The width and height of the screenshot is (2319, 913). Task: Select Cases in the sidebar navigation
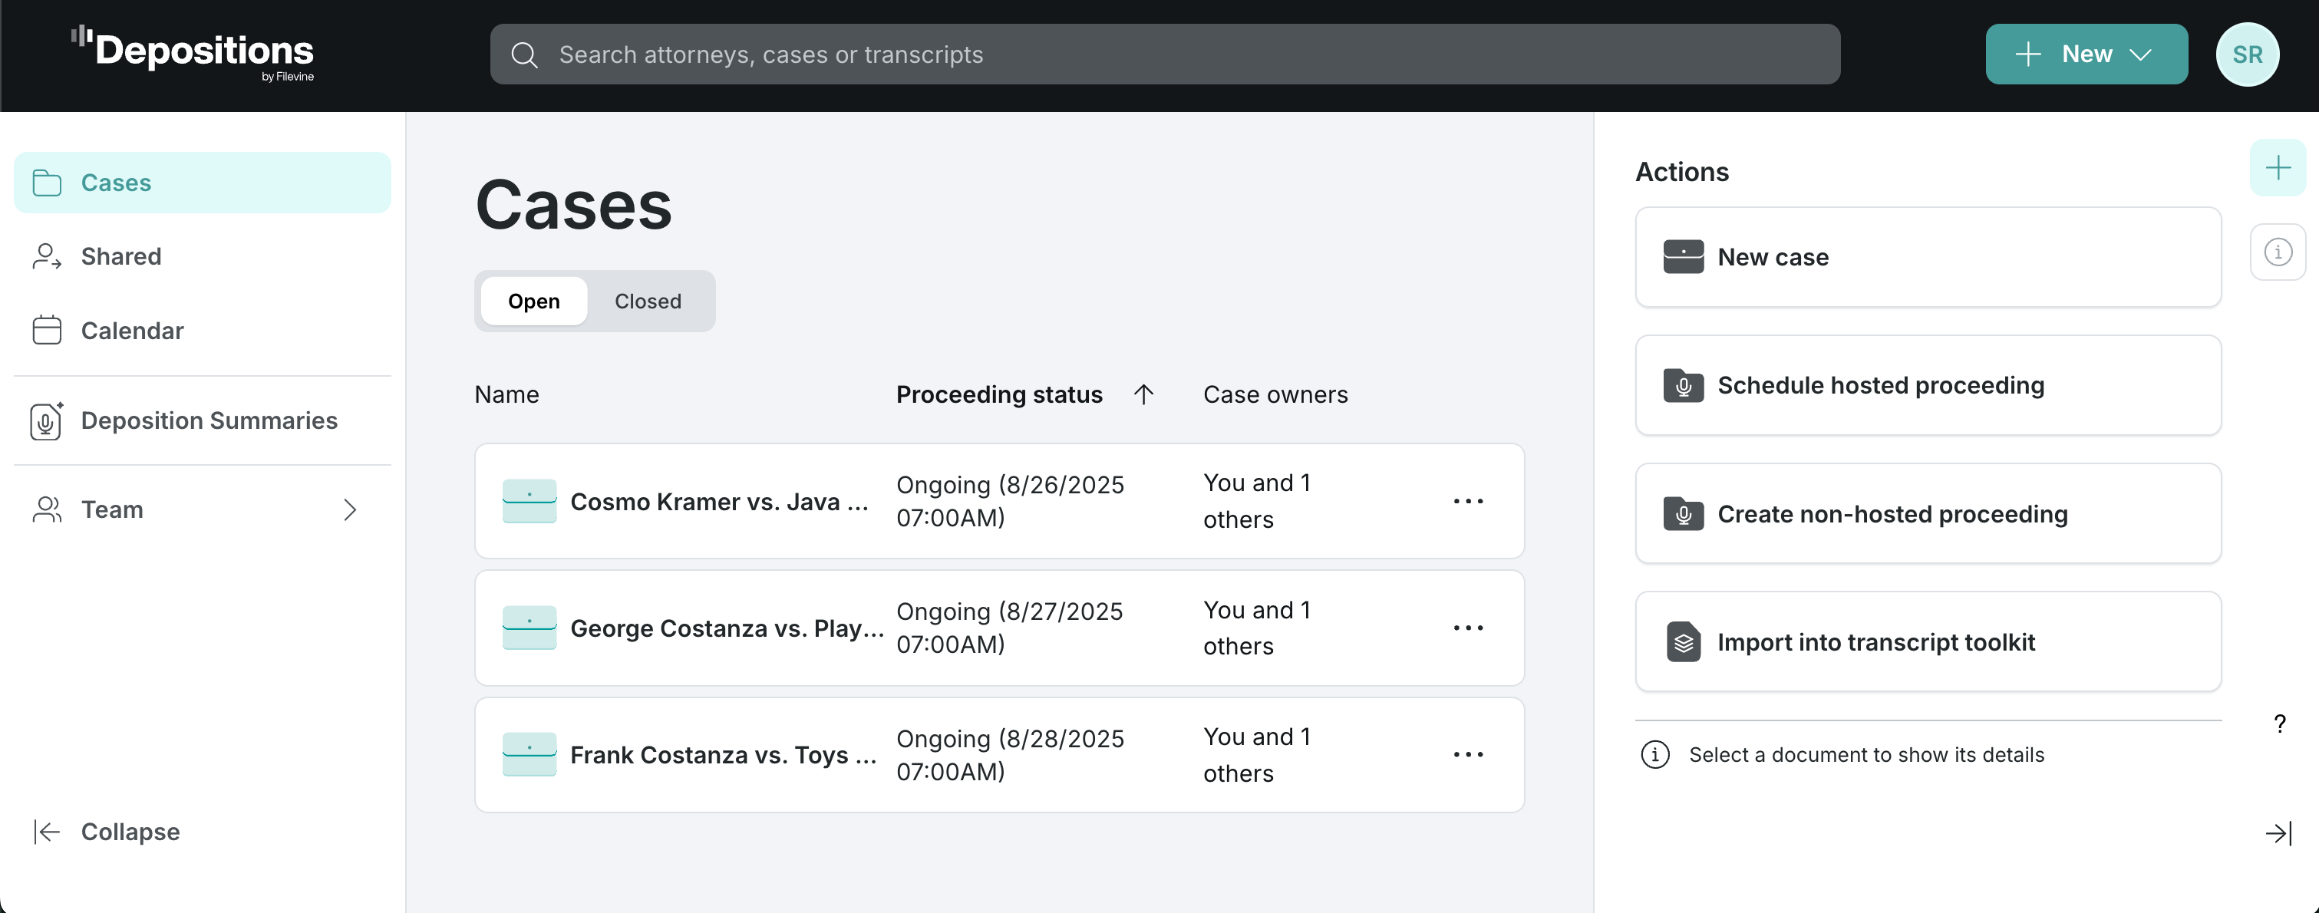(116, 182)
